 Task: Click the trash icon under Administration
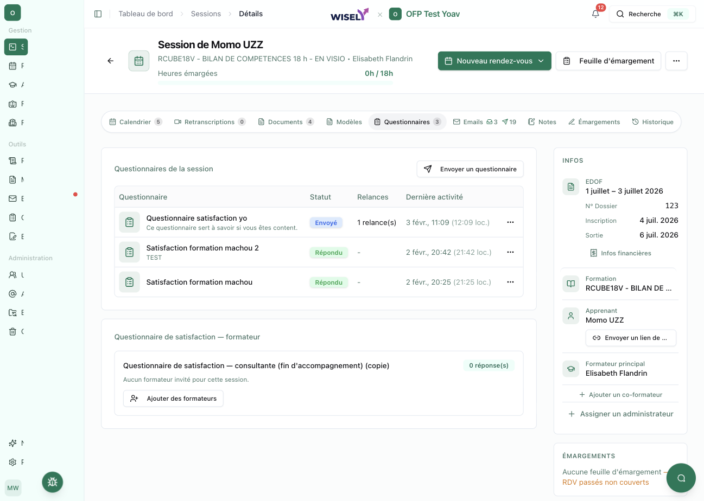click(13, 332)
